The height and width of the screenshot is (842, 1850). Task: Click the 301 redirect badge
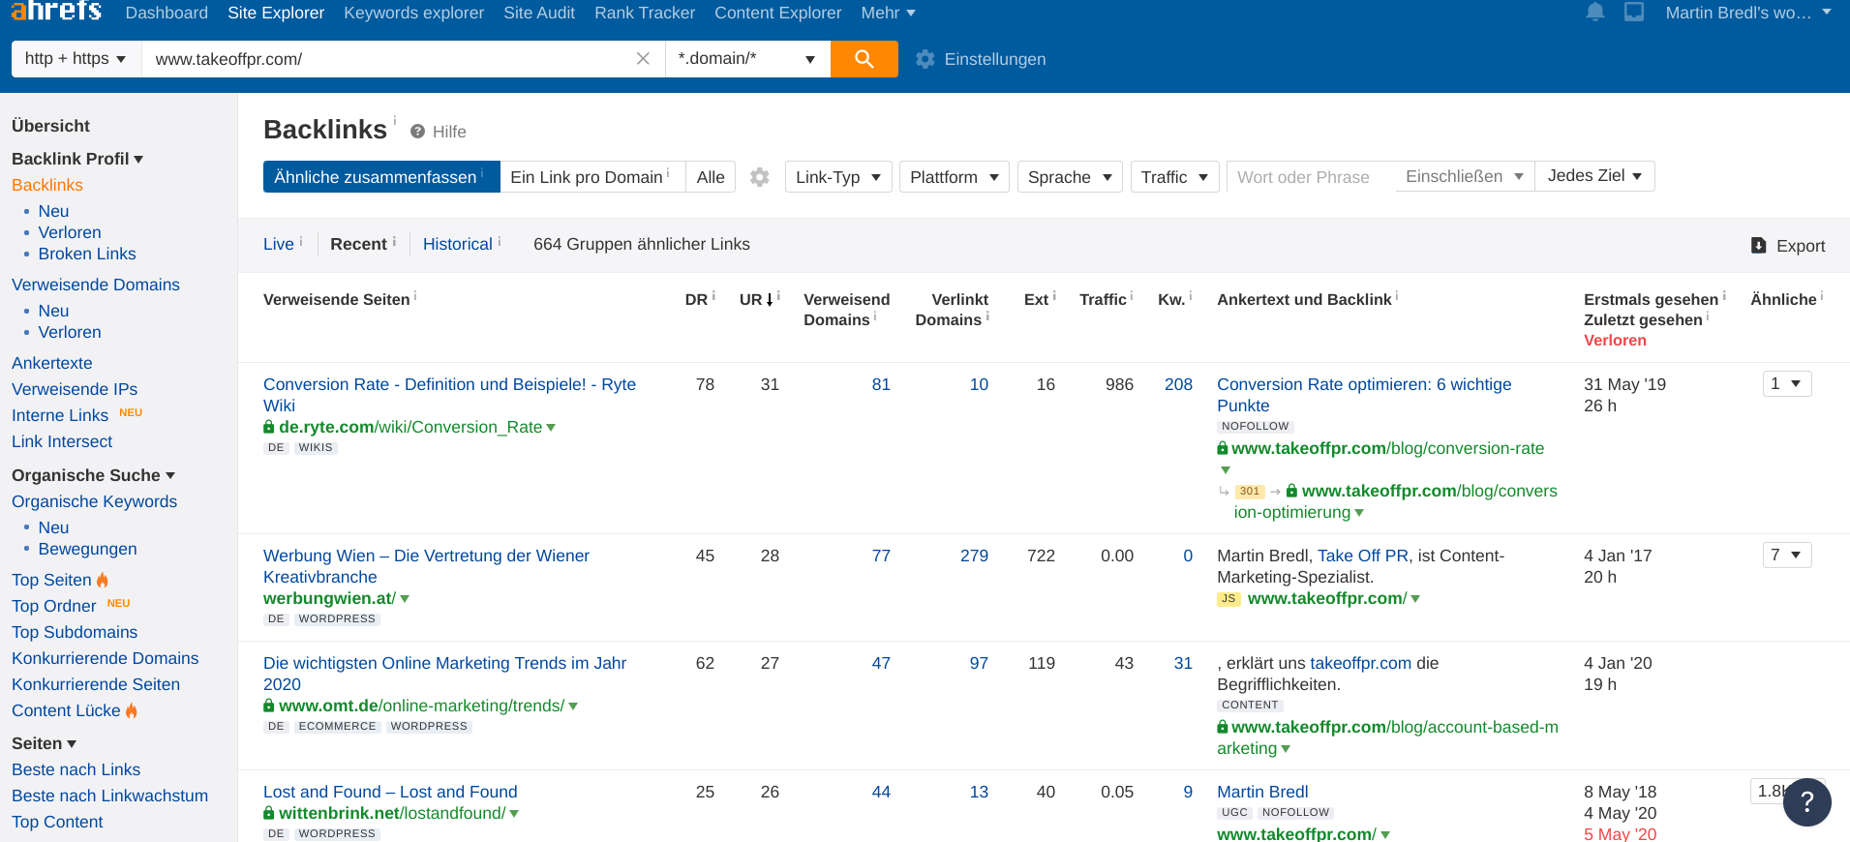coord(1250,492)
